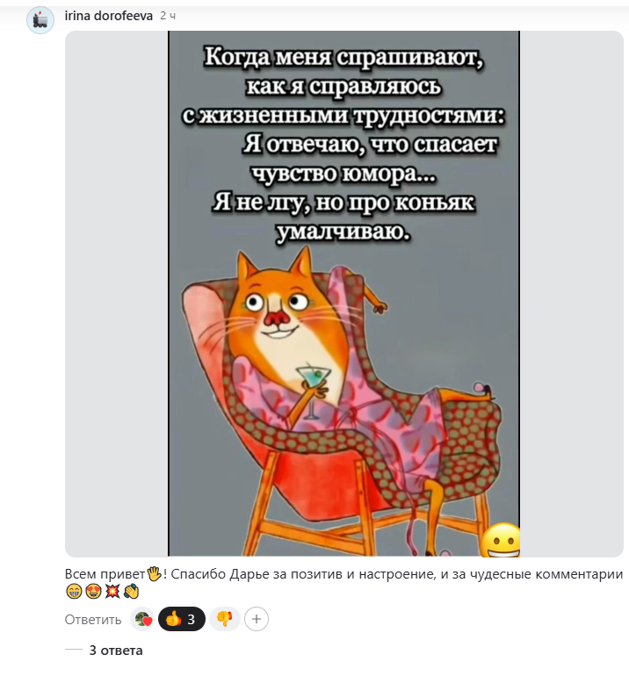Click the channel author's heart reaction badge
Viewport: 629px width, 676px height.
tap(142, 619)
